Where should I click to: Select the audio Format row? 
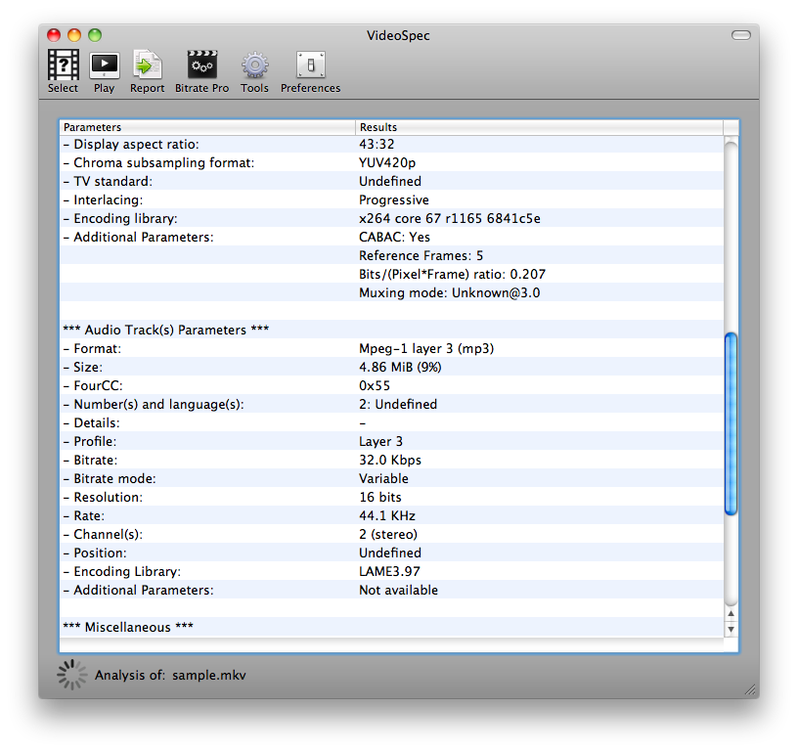[391, 348]
